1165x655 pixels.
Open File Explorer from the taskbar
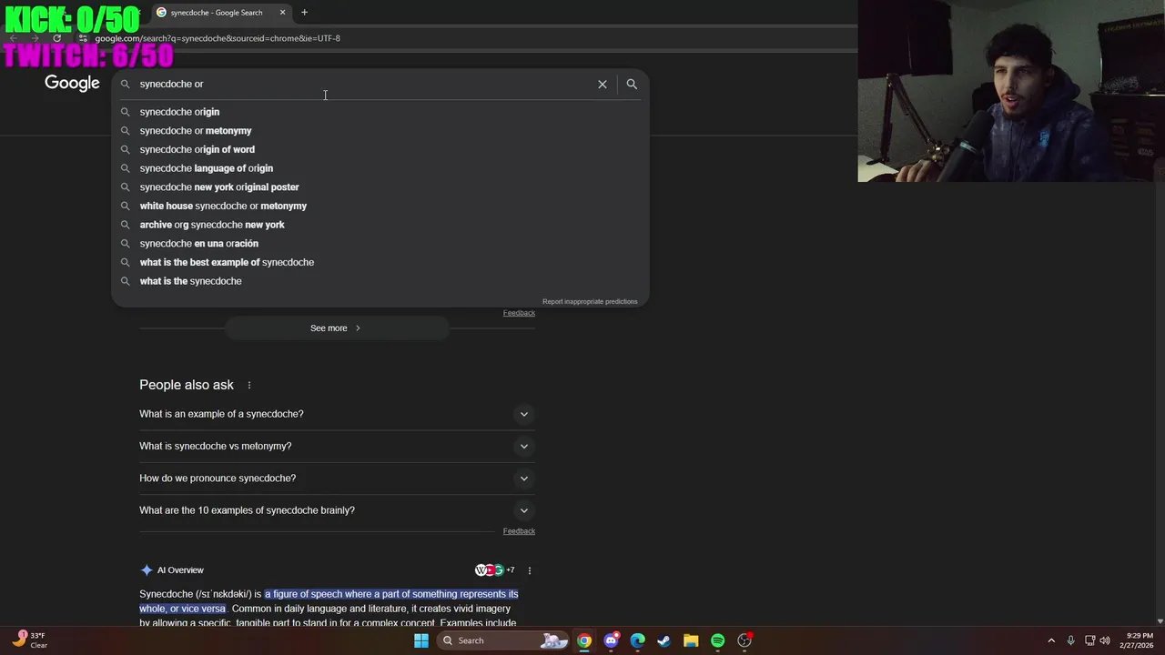pyautogui.click(x=691, y=640)
